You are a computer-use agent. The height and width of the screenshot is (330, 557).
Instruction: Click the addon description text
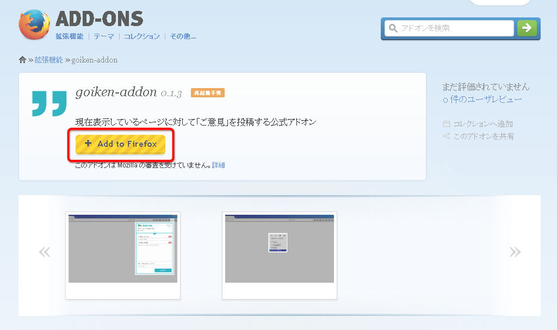point(196,122)
